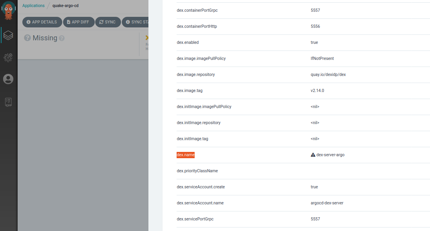Click the quake-argo-cd breadcrumb

[65, 5]
